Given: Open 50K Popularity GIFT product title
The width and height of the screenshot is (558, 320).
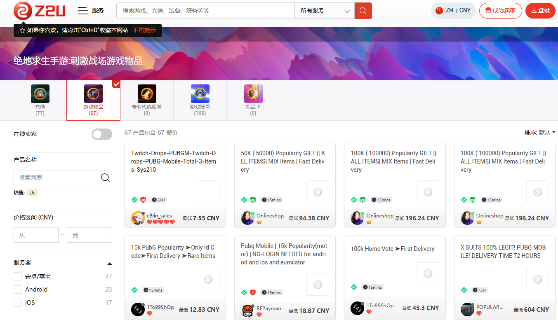Looking at the screenshot, I should coord(283,161).
